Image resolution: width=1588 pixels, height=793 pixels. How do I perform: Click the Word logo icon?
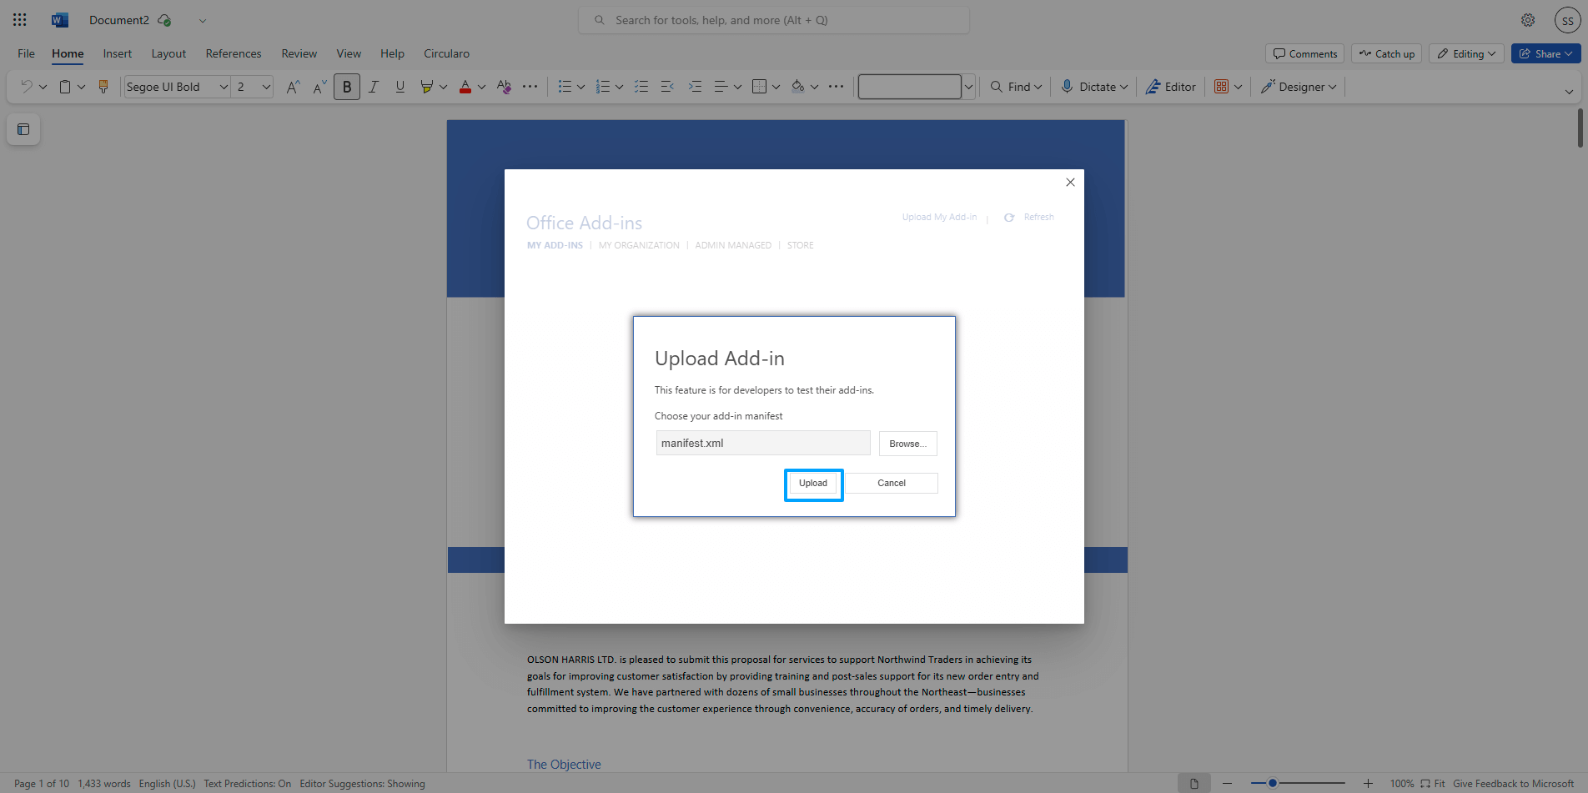coord(60,20)
